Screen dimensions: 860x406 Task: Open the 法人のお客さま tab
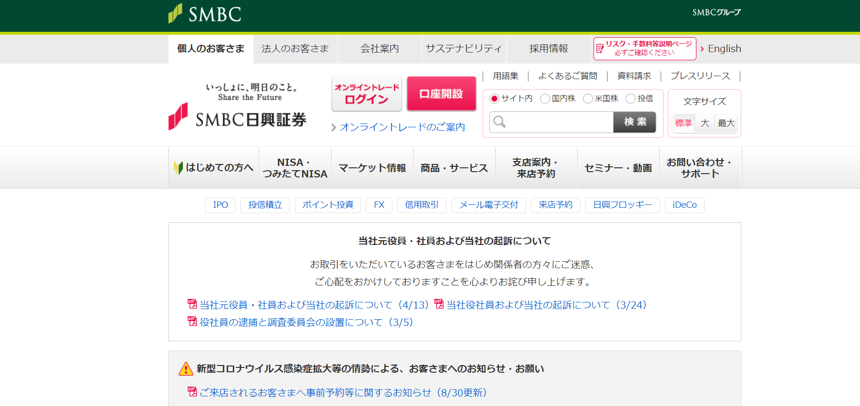pos(295,49)
